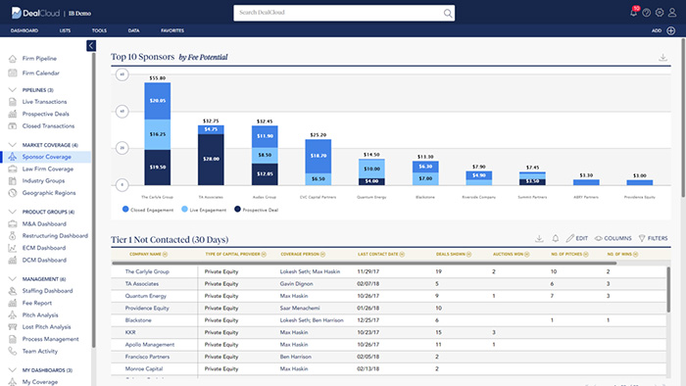The width and height of the screenshot is (686, 386).
Task: Click the Filters button
Action: [x=654, y=238]
